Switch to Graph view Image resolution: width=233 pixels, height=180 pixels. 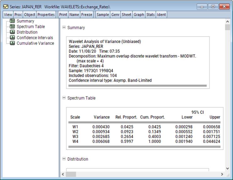(138, 14)
